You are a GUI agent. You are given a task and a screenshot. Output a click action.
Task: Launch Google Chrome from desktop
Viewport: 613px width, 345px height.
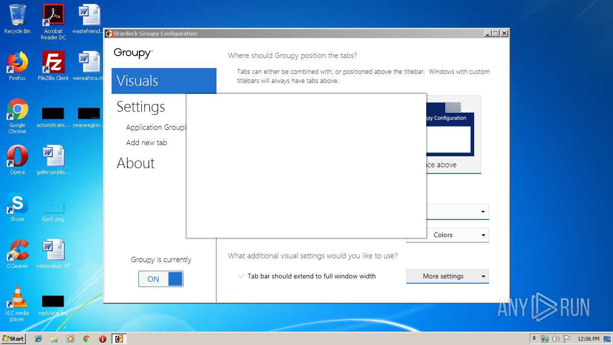pyautogui.click(x=17, y=116)
